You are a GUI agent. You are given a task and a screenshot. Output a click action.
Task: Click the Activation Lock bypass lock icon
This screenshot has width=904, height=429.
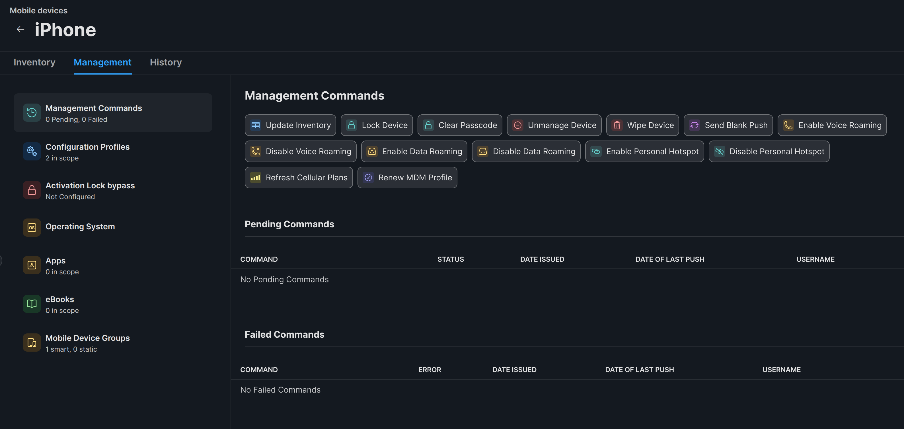[32, 190]
